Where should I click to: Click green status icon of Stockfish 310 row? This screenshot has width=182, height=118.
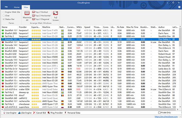tap(3, 63)
